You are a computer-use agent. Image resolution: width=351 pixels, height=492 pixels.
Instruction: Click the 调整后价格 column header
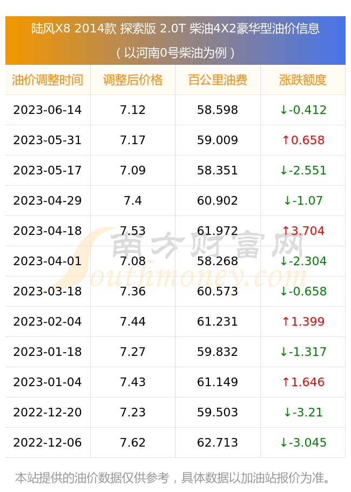click(x=133, y=80)
